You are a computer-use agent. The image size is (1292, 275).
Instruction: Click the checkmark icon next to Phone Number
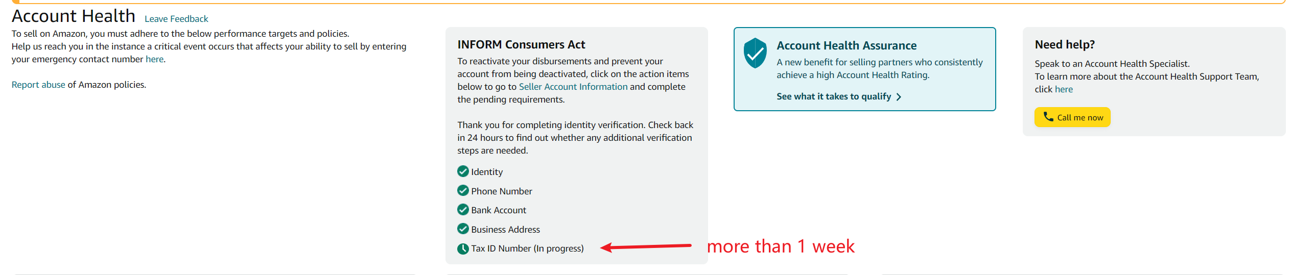pos(463,191)
